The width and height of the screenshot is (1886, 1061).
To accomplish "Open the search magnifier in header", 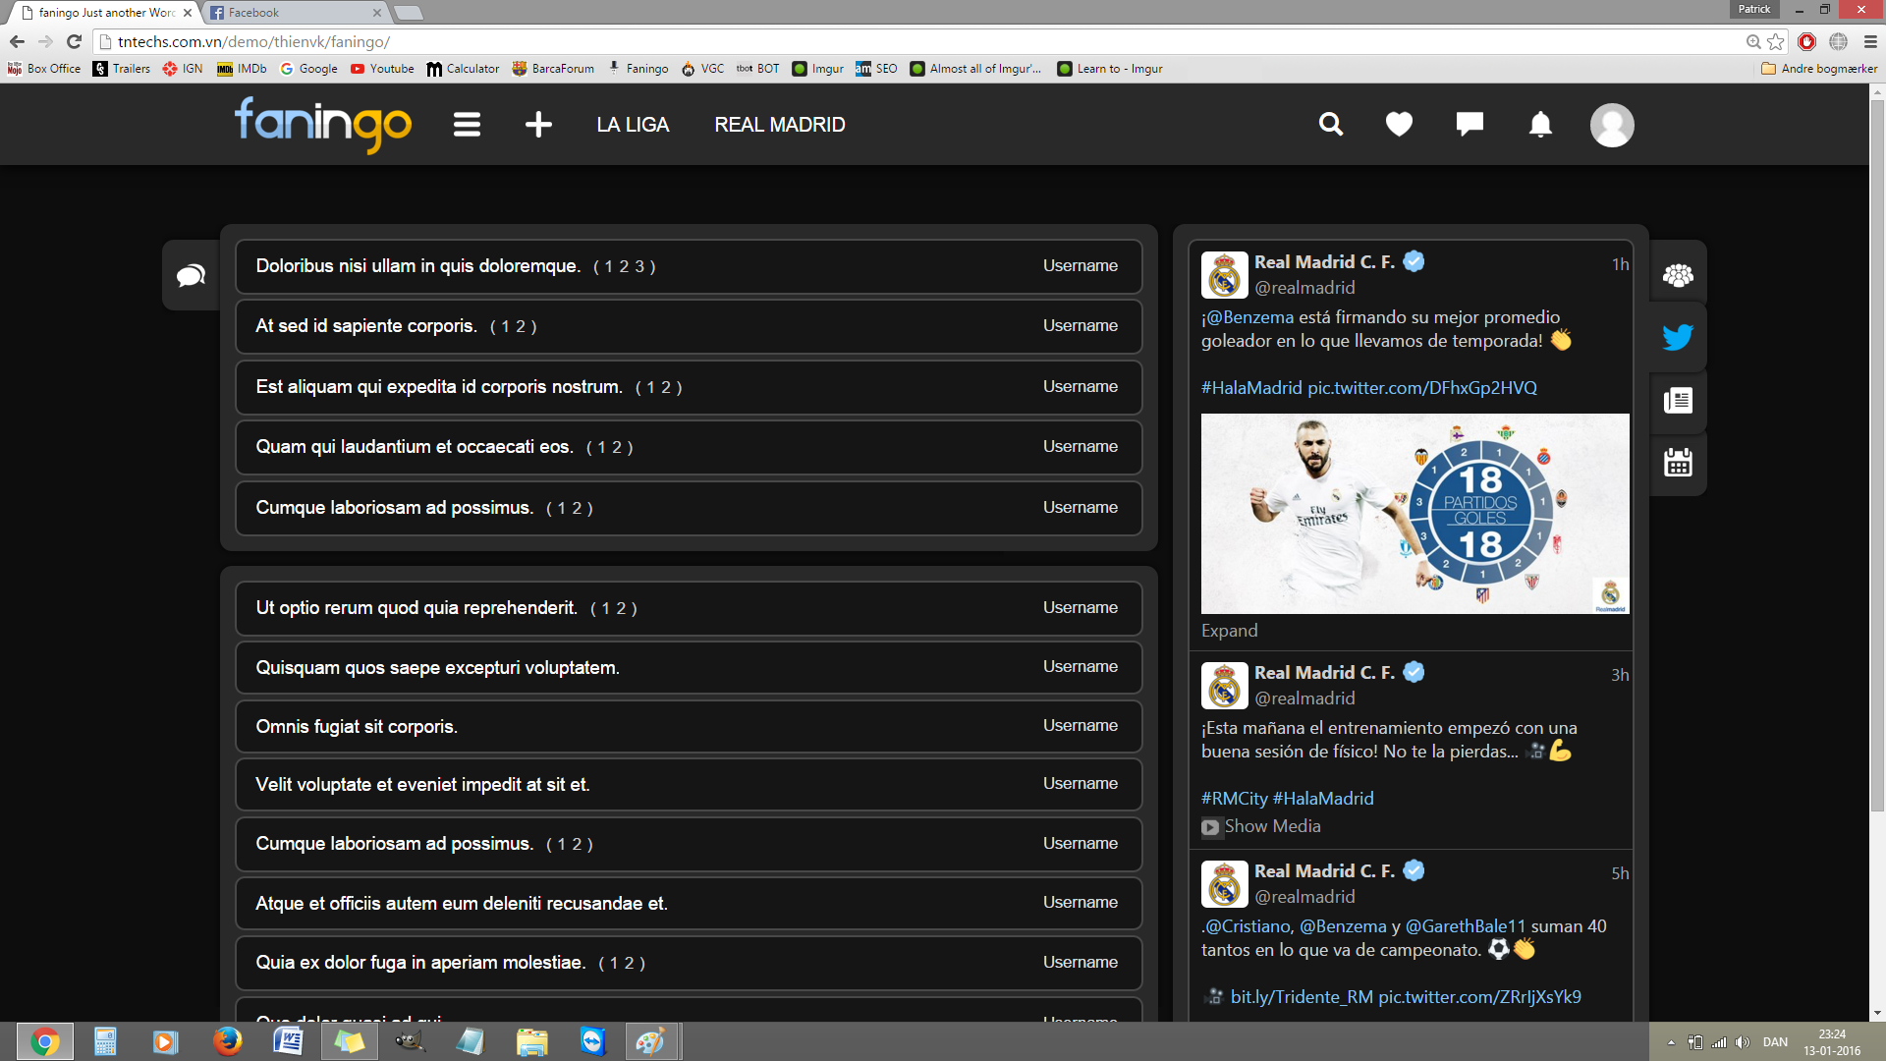I will coord(1330,124).
